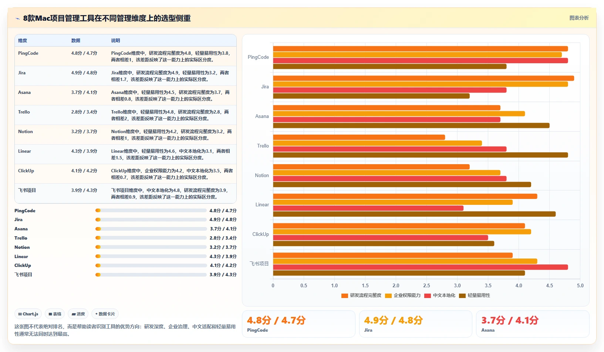Click 4.3分 / 3.9分 in the Linear table row
Image resolution: width=604 pixels, height=352 pixels.
84,151
